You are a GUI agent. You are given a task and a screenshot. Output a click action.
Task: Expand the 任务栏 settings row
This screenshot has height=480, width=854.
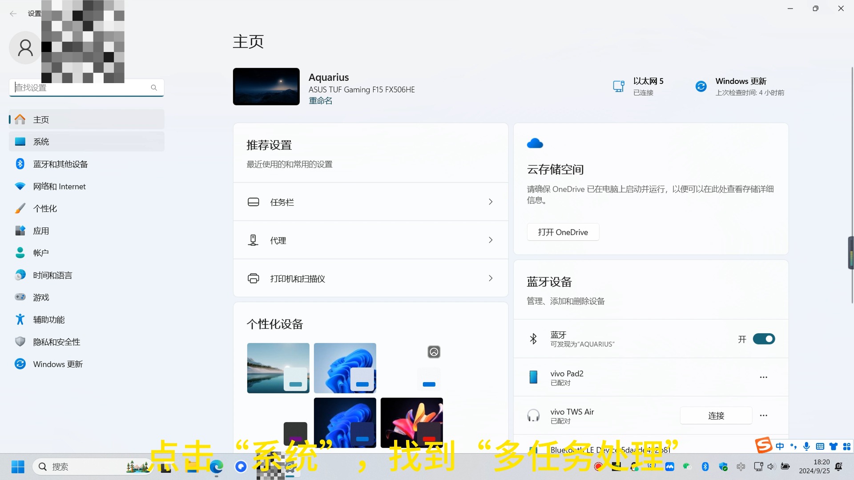click(x=490, y=202)
